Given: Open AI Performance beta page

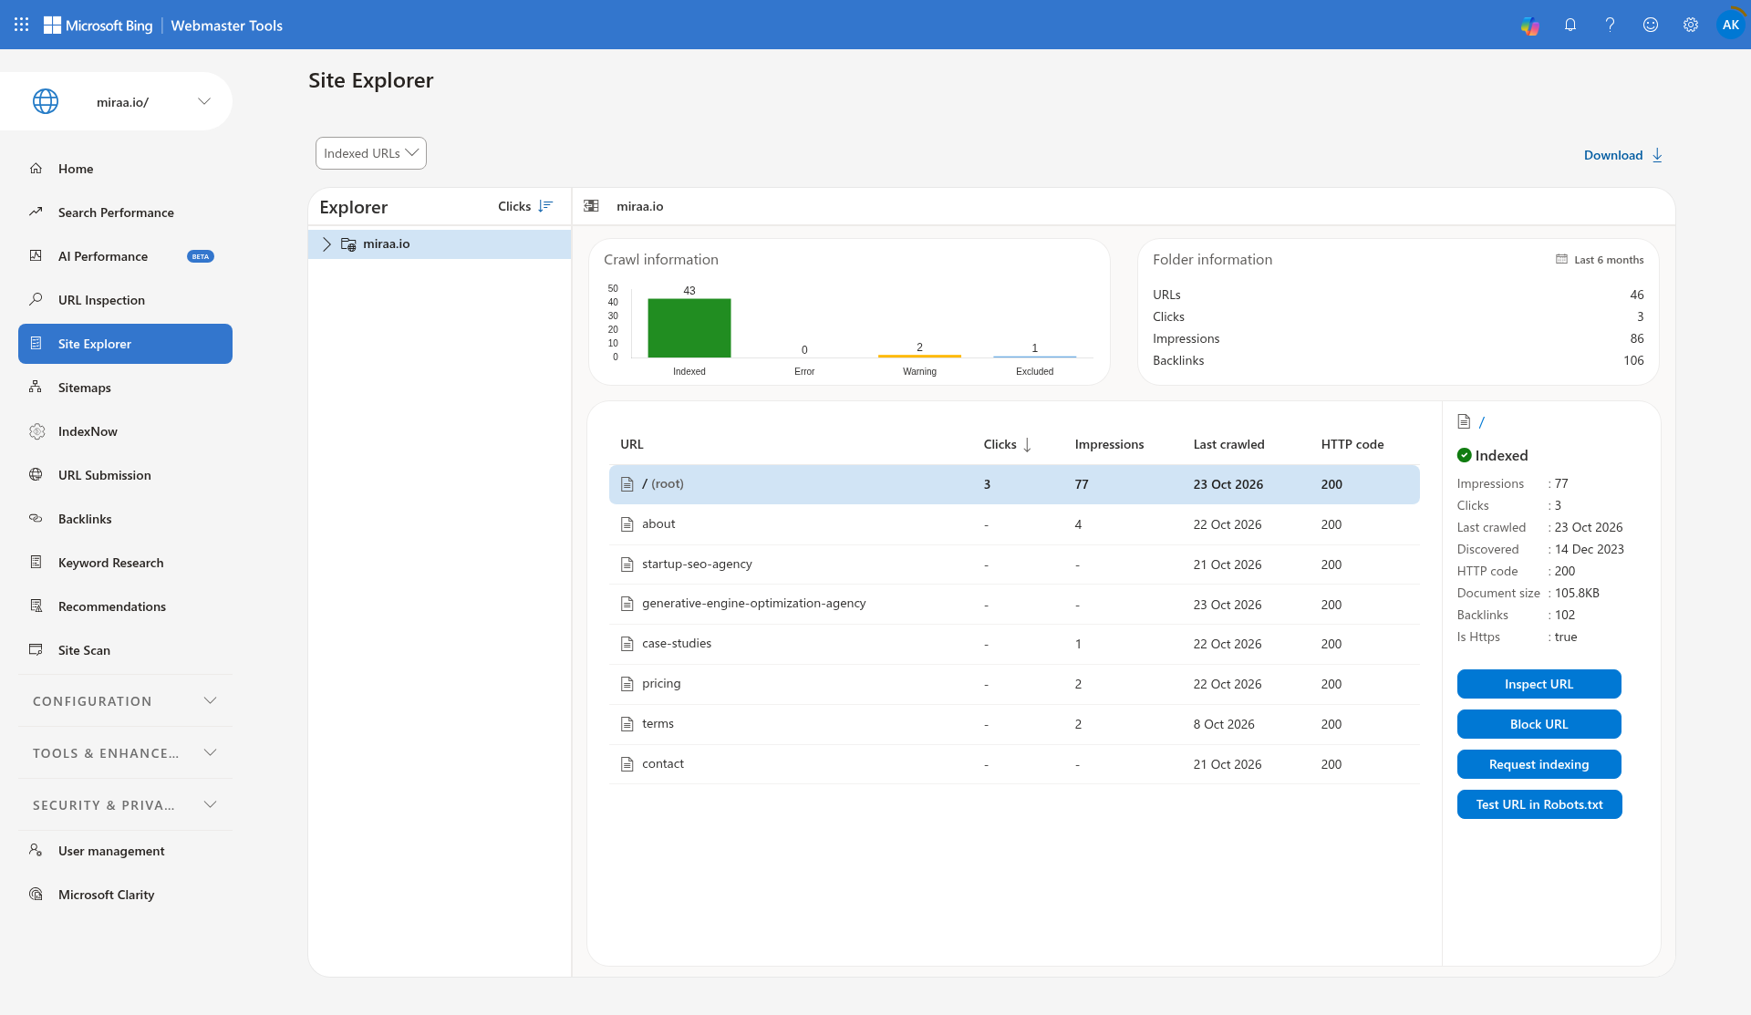Looking at the screenshot, I should [125, 256].
